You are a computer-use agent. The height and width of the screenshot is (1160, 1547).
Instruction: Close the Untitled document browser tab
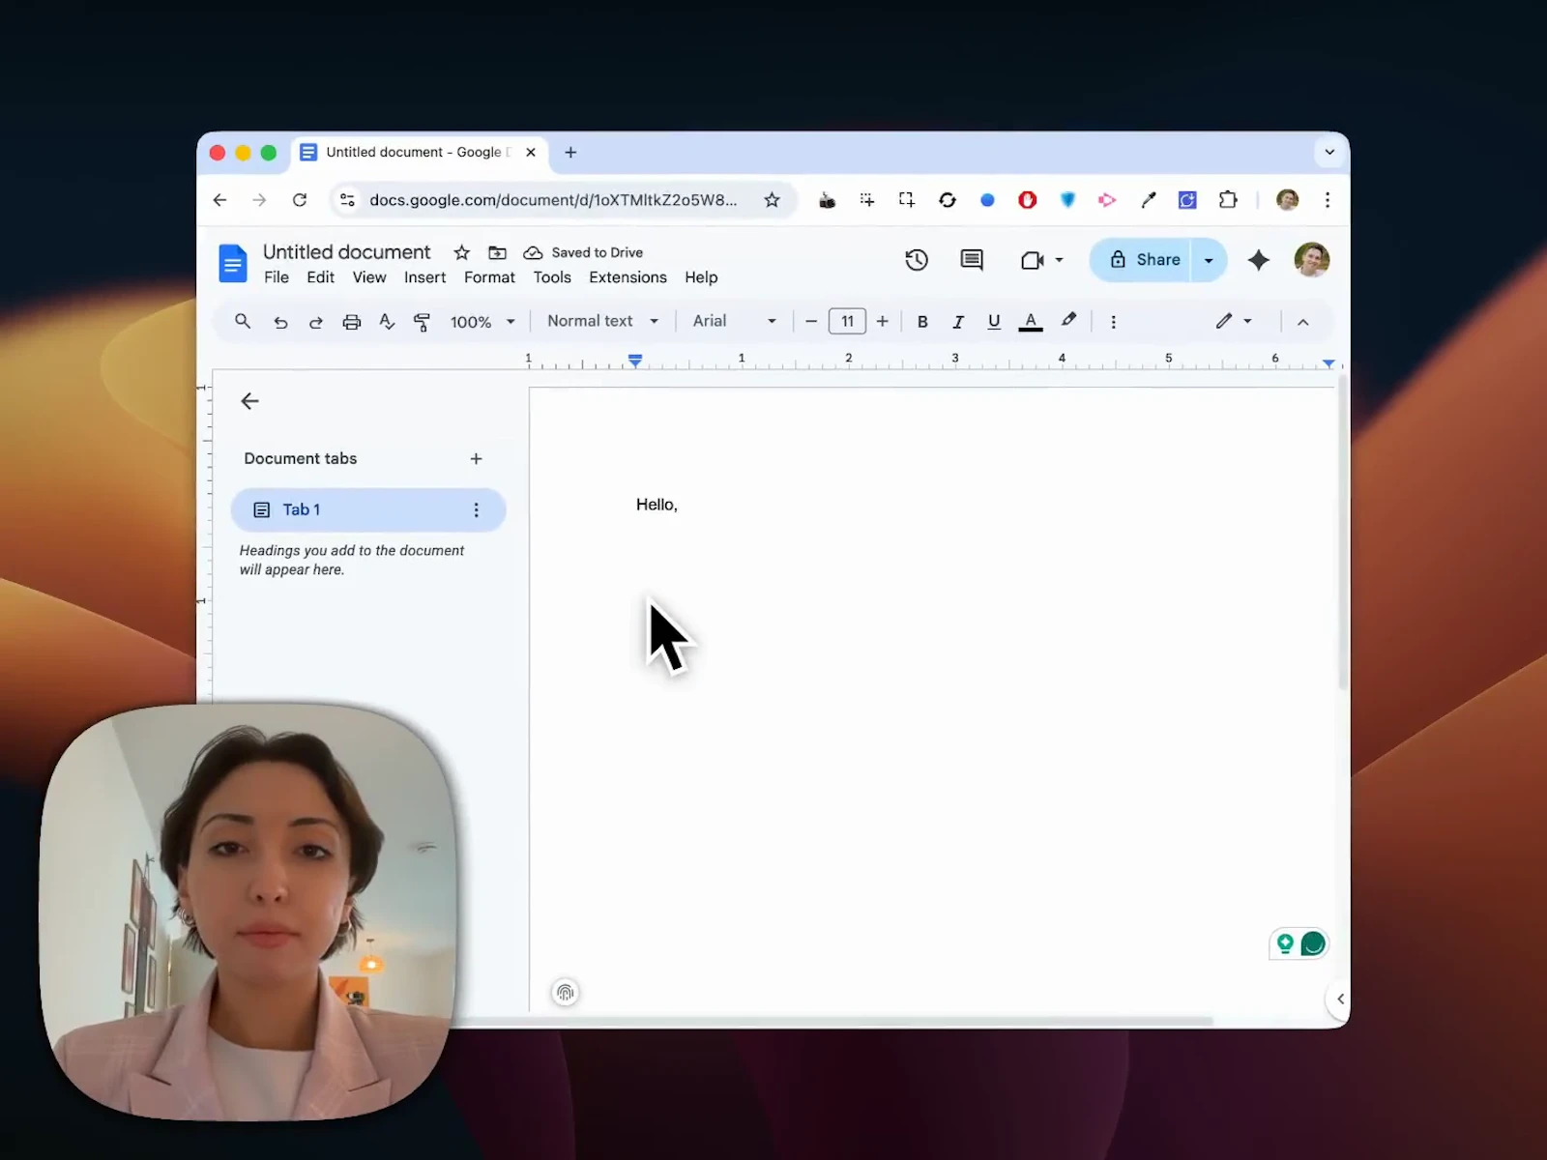[531, 153]
